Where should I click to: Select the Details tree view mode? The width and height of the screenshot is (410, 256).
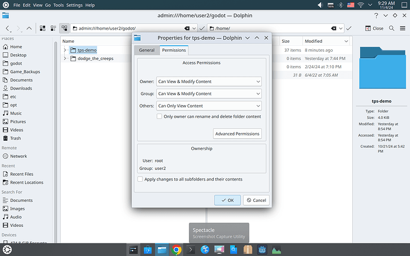(x=64, y=29)
